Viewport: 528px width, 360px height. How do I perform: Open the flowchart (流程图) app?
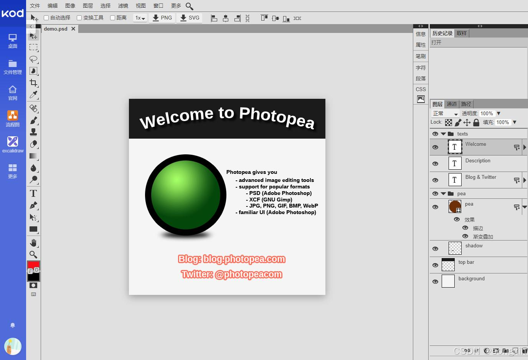click(x=13, y=119)
